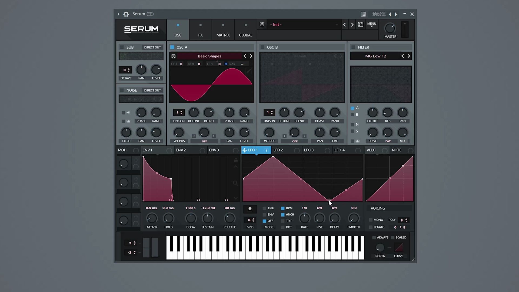519x292 pixels.
Task: Click the pitch bend wheel strip
Action: pyautogui.click(x=146, y=247)
